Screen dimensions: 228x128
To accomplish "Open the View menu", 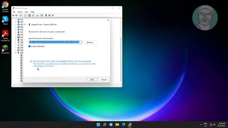I will [x=26, y=12].
